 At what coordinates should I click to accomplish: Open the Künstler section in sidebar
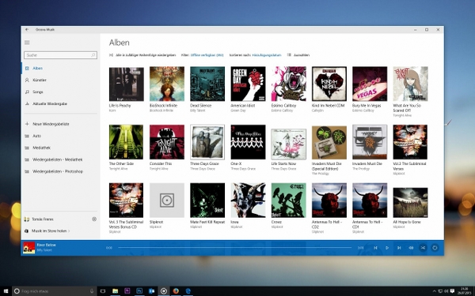tap(61, 80)
